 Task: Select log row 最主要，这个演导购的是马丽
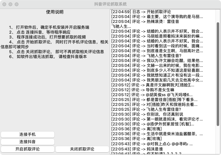point(157,16)
